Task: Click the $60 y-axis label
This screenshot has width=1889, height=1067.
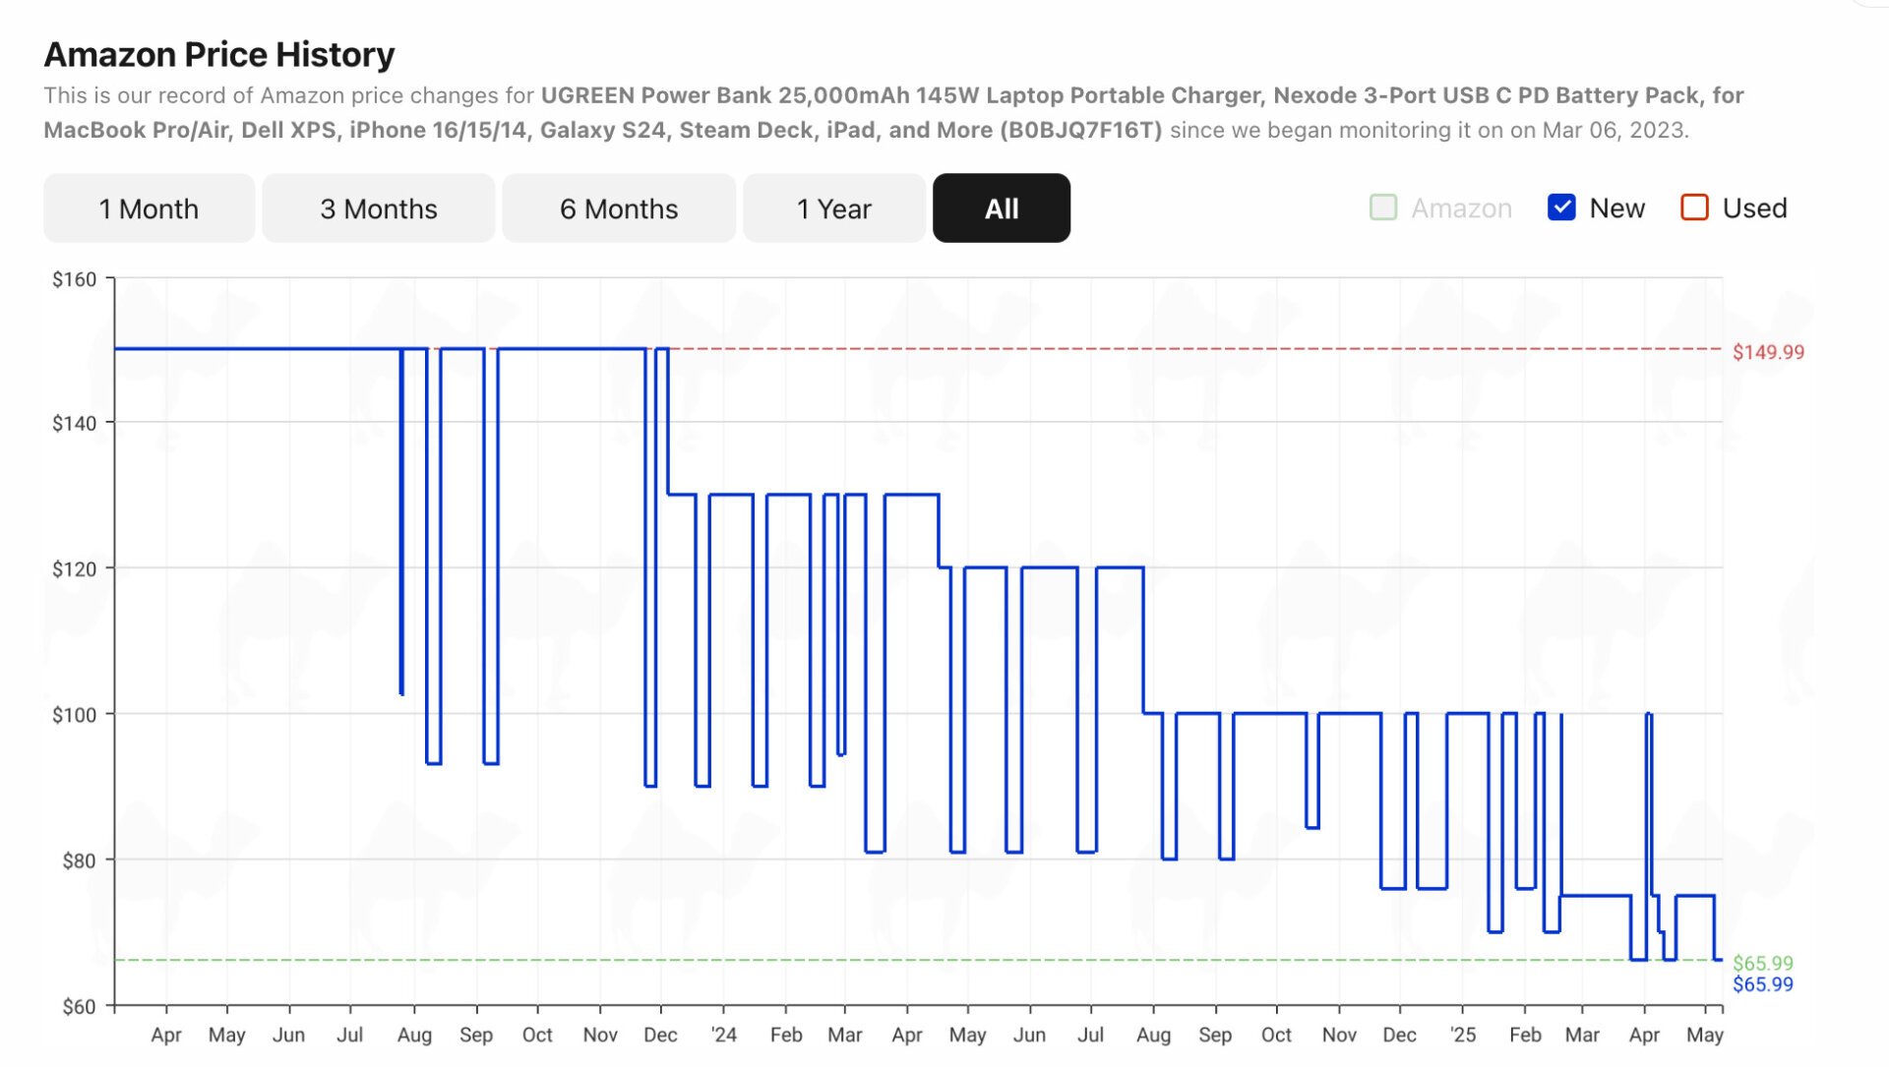Action: point(79,1006)
